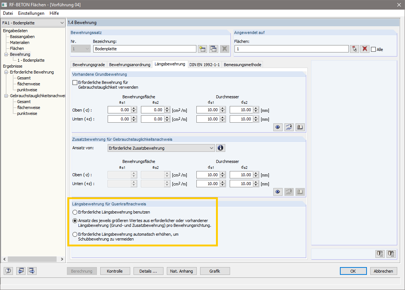This screenshot has width=405, height=290.
Task: Select Erforderliche Längsbewehrung benutzen option
Action: (x=75, y=212)
